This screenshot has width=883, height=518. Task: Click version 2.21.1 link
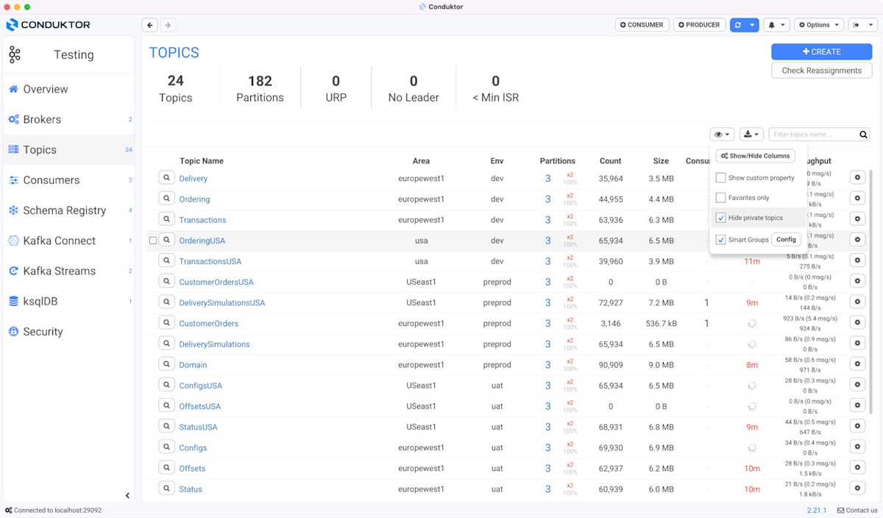click(x=816, y=510)
